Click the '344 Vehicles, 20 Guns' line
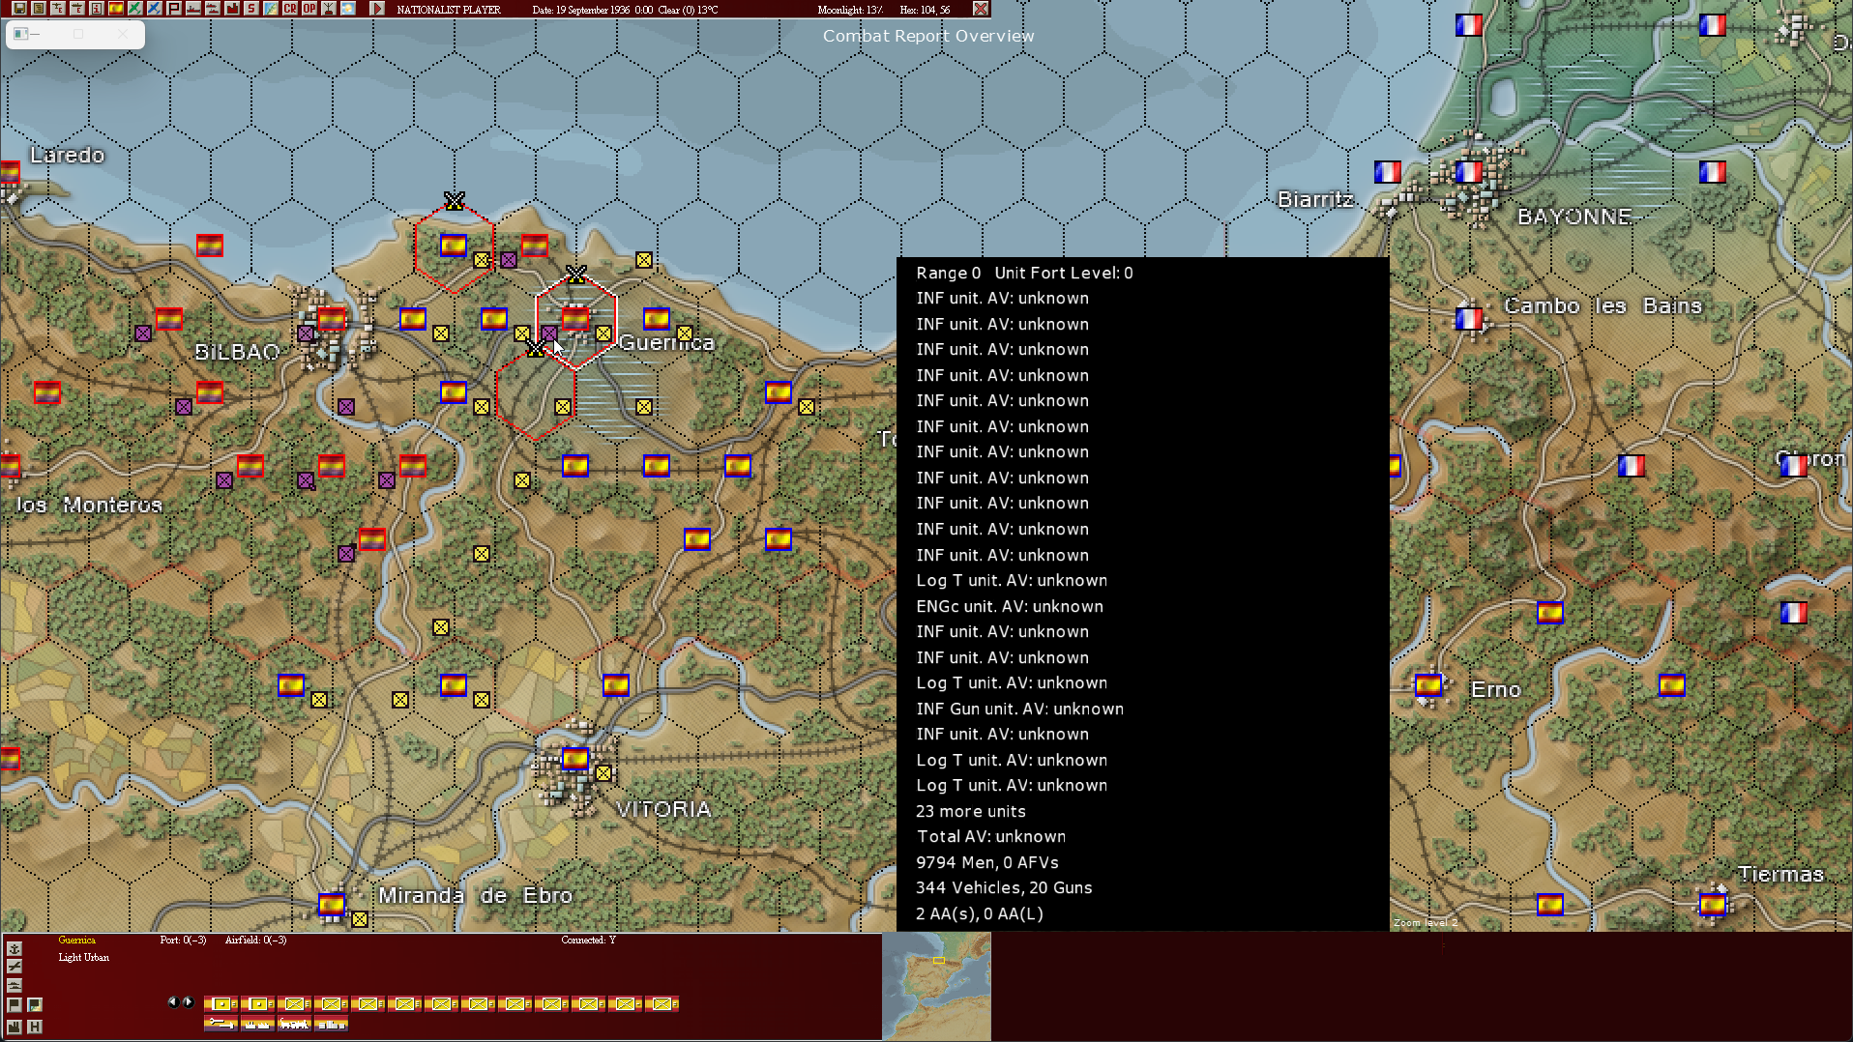The image size is (1853, 1042). (x=1004, y=888)
